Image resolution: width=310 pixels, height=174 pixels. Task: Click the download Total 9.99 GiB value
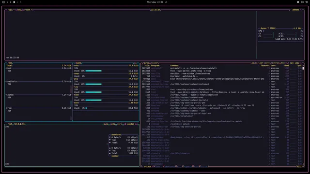tap(133, 143)
